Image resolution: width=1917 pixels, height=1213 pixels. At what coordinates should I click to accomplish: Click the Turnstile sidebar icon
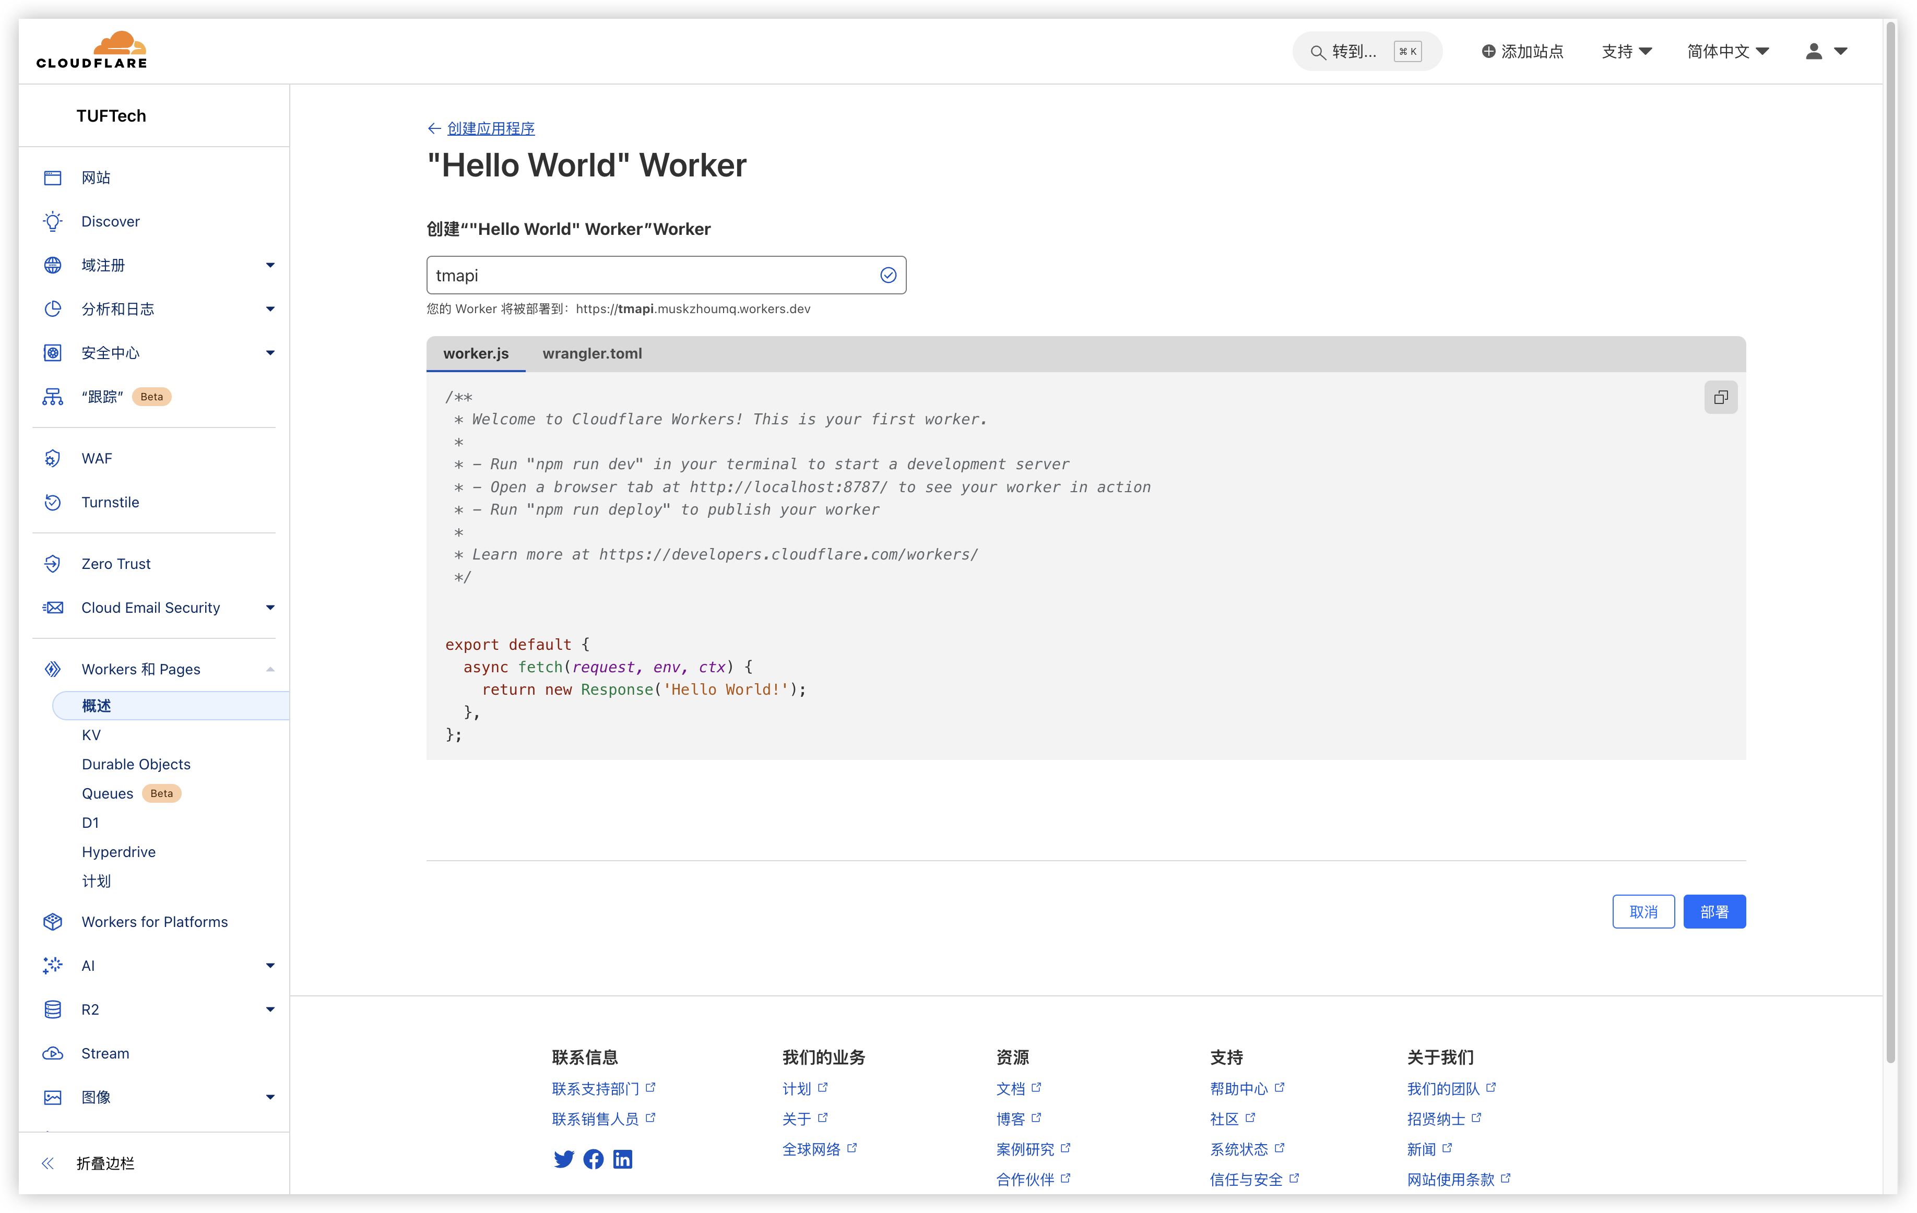click(x=53, y=502)
